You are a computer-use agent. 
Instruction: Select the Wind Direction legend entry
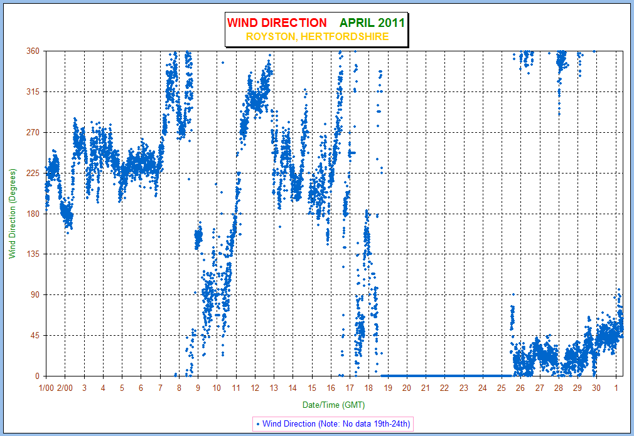(x=333, y=424)
